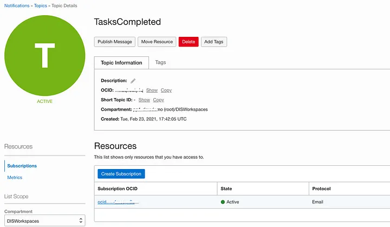Go to Notifications in the breadcrumb
The width and height of the screenshot is (390, 227).
click(x=16, y=5)
